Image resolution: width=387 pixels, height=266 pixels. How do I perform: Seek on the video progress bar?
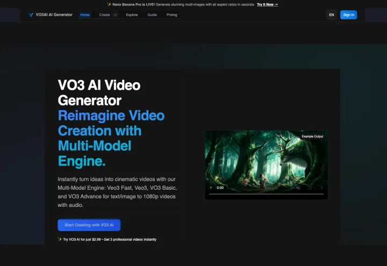266,194
